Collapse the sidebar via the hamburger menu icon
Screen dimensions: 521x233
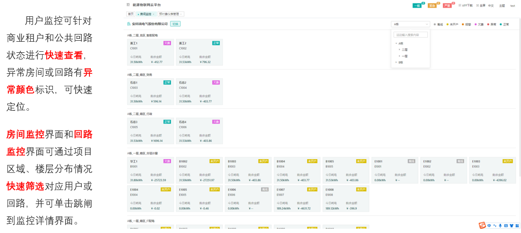[x=128, y=5]
